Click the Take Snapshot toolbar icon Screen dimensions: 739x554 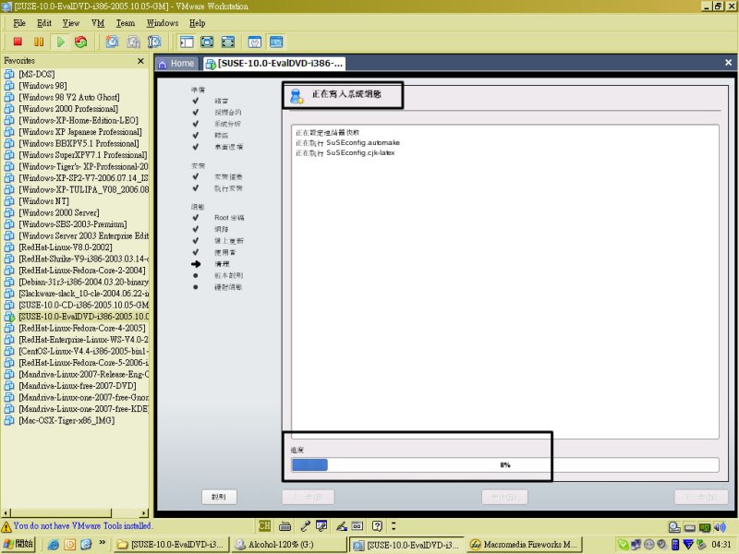[112, 42]
